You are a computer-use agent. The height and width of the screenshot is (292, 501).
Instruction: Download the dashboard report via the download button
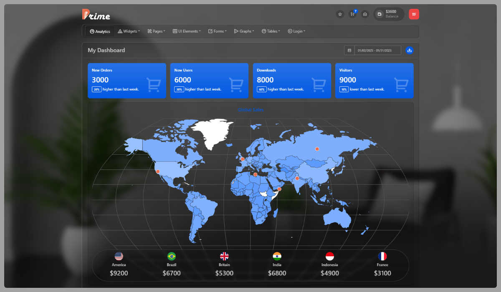[x=410, y=50]
